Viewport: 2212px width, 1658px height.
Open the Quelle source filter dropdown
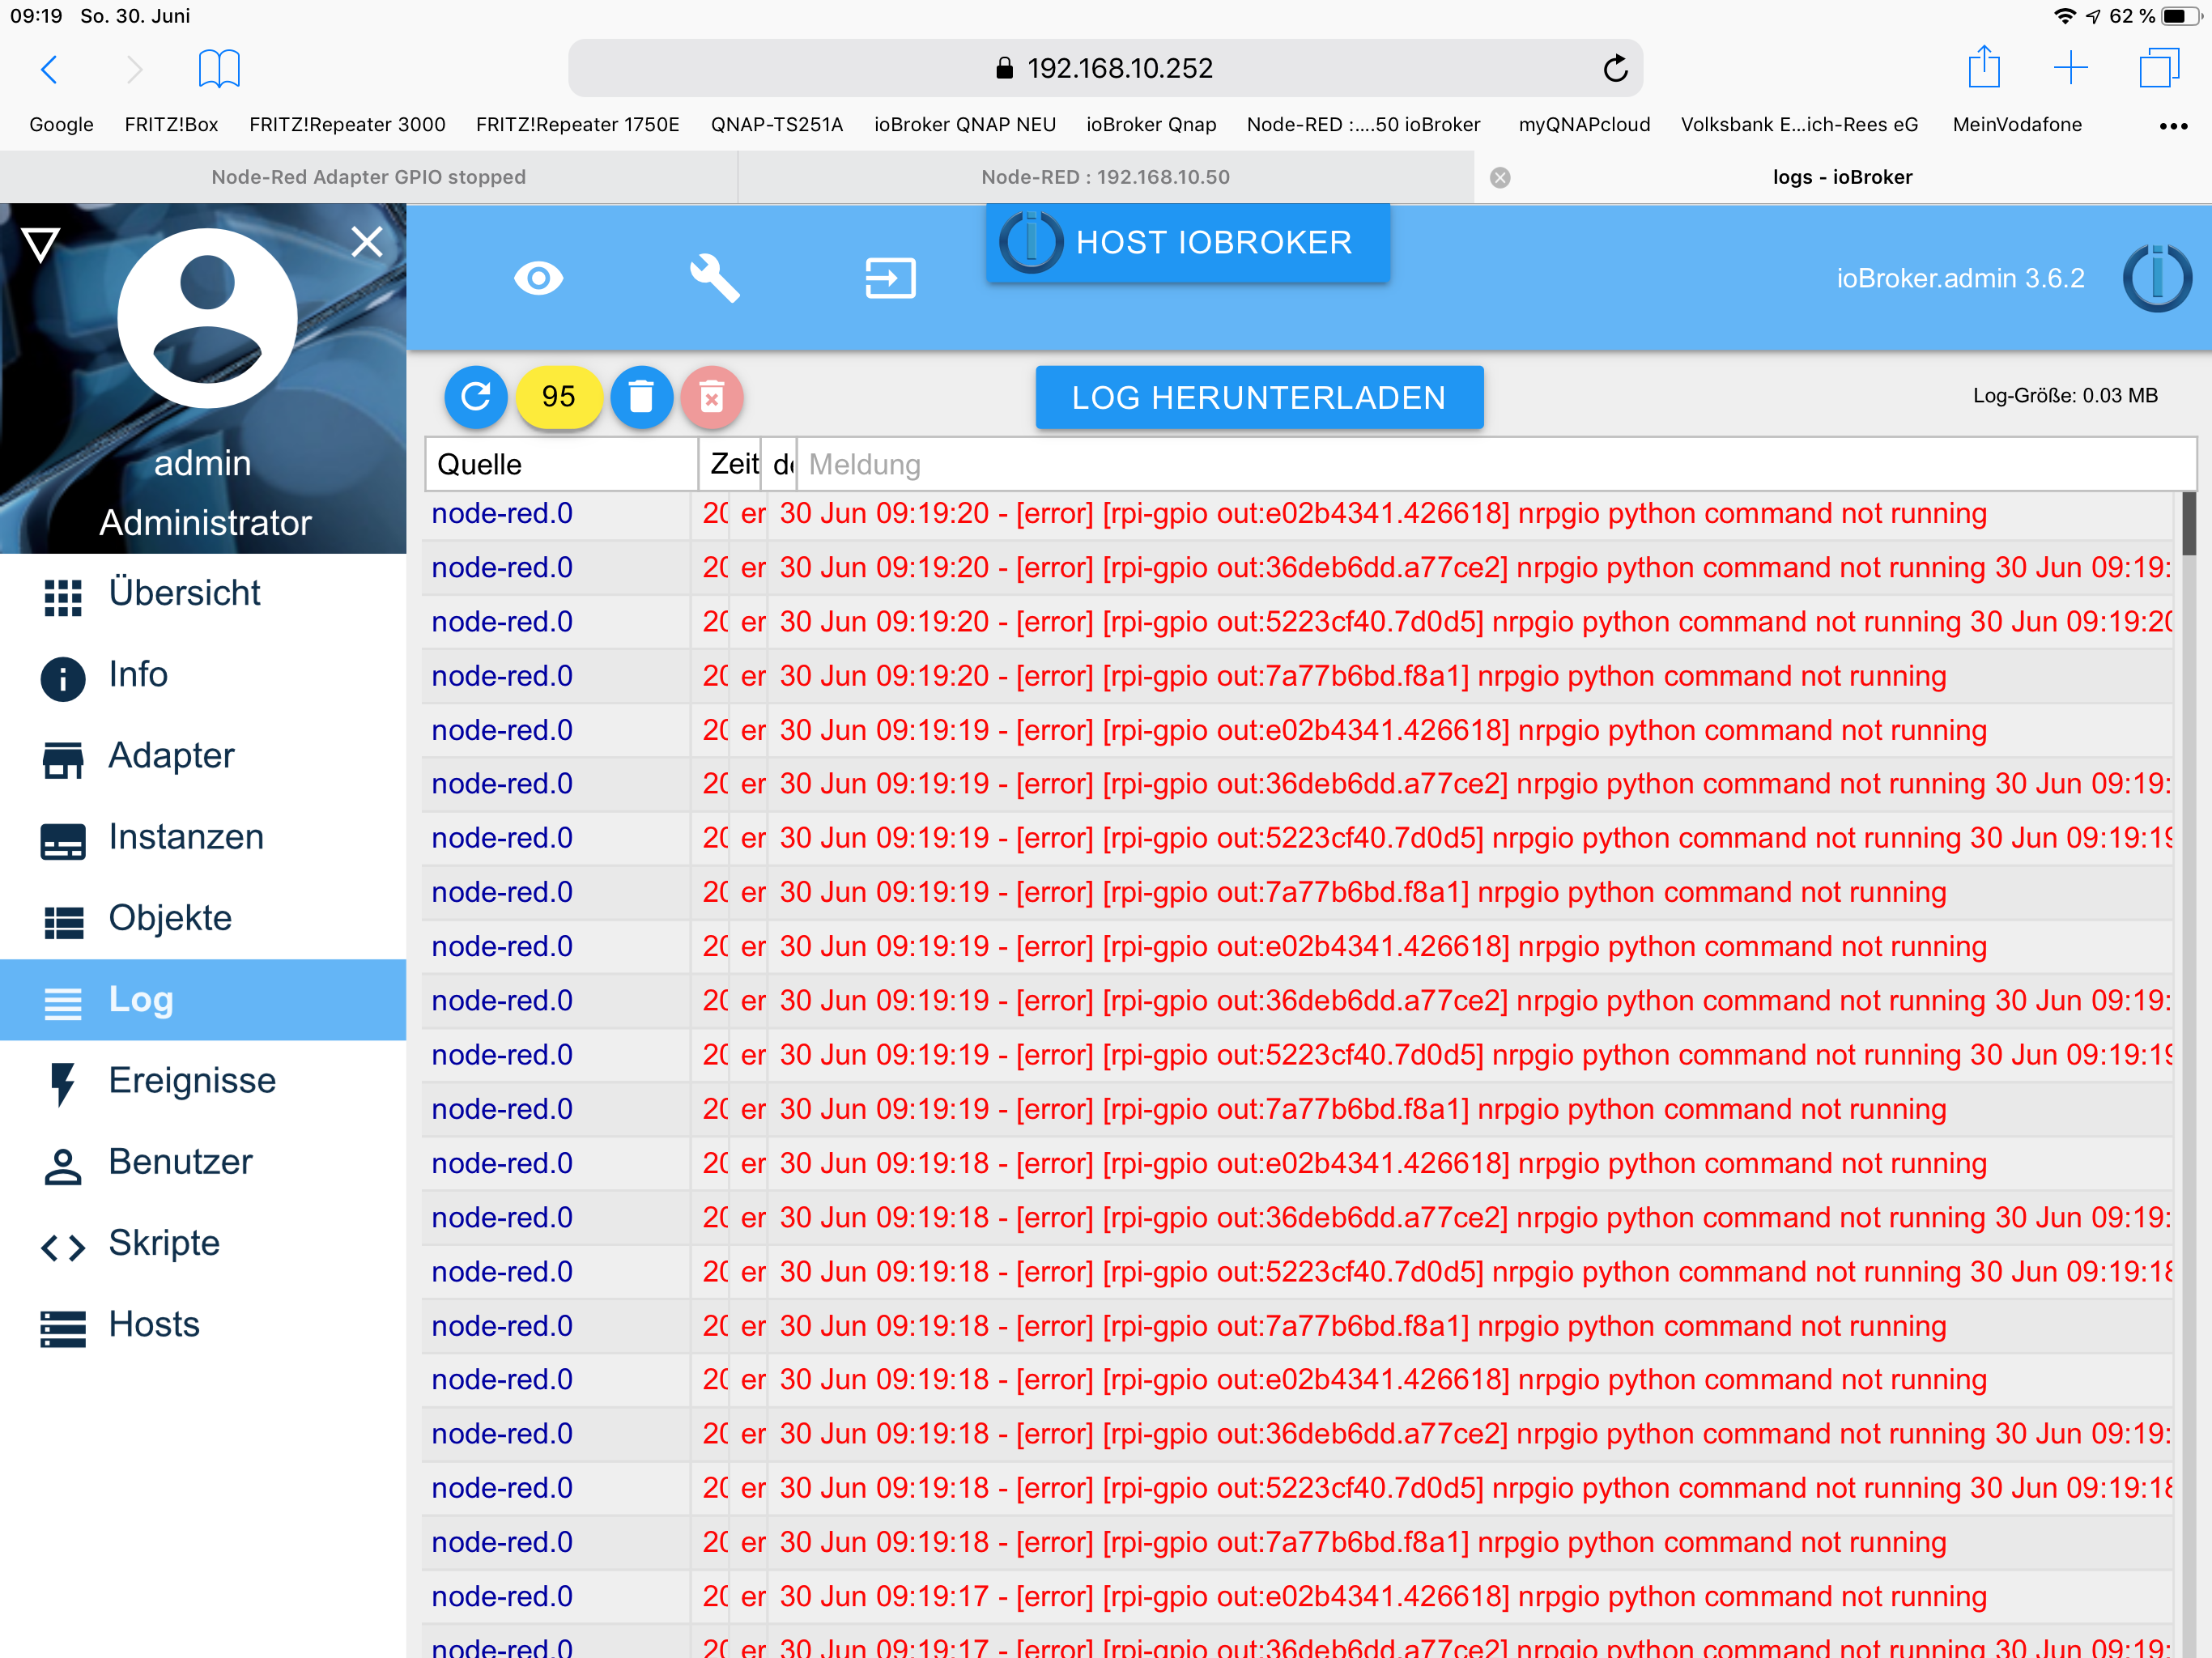point(560,464)
